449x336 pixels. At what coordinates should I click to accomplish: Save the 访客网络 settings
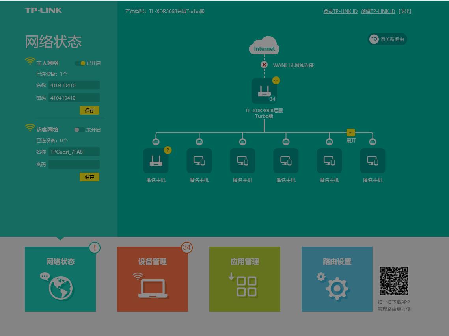tap(89, 177)
